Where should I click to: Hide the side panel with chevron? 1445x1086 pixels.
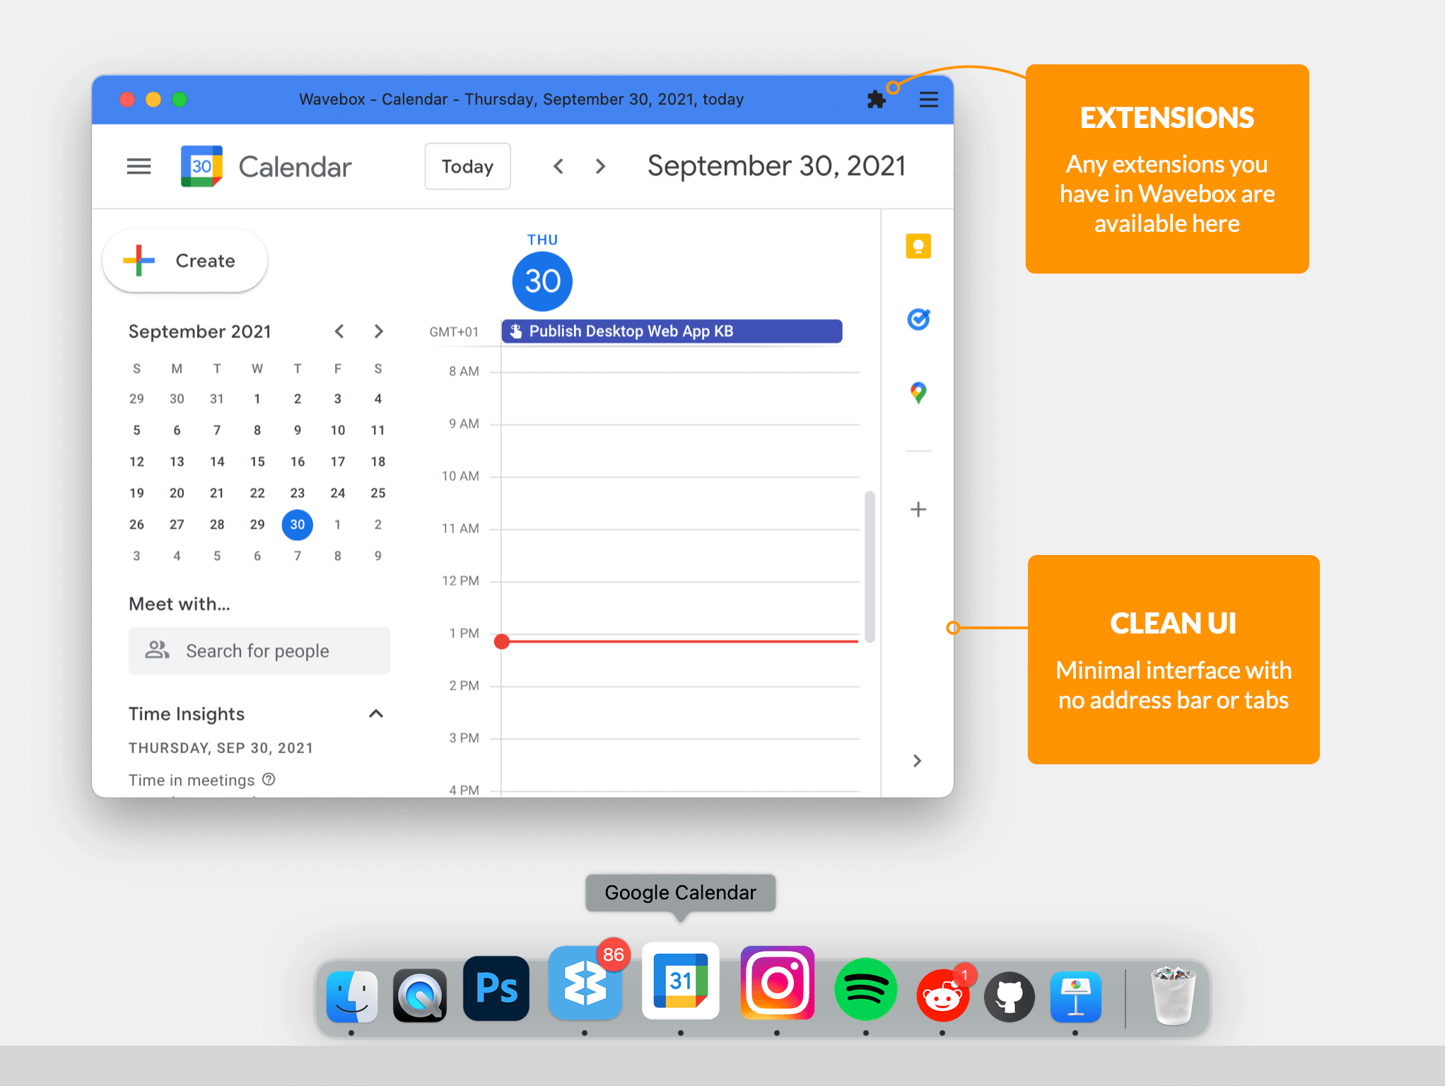[x=917, y=761]
